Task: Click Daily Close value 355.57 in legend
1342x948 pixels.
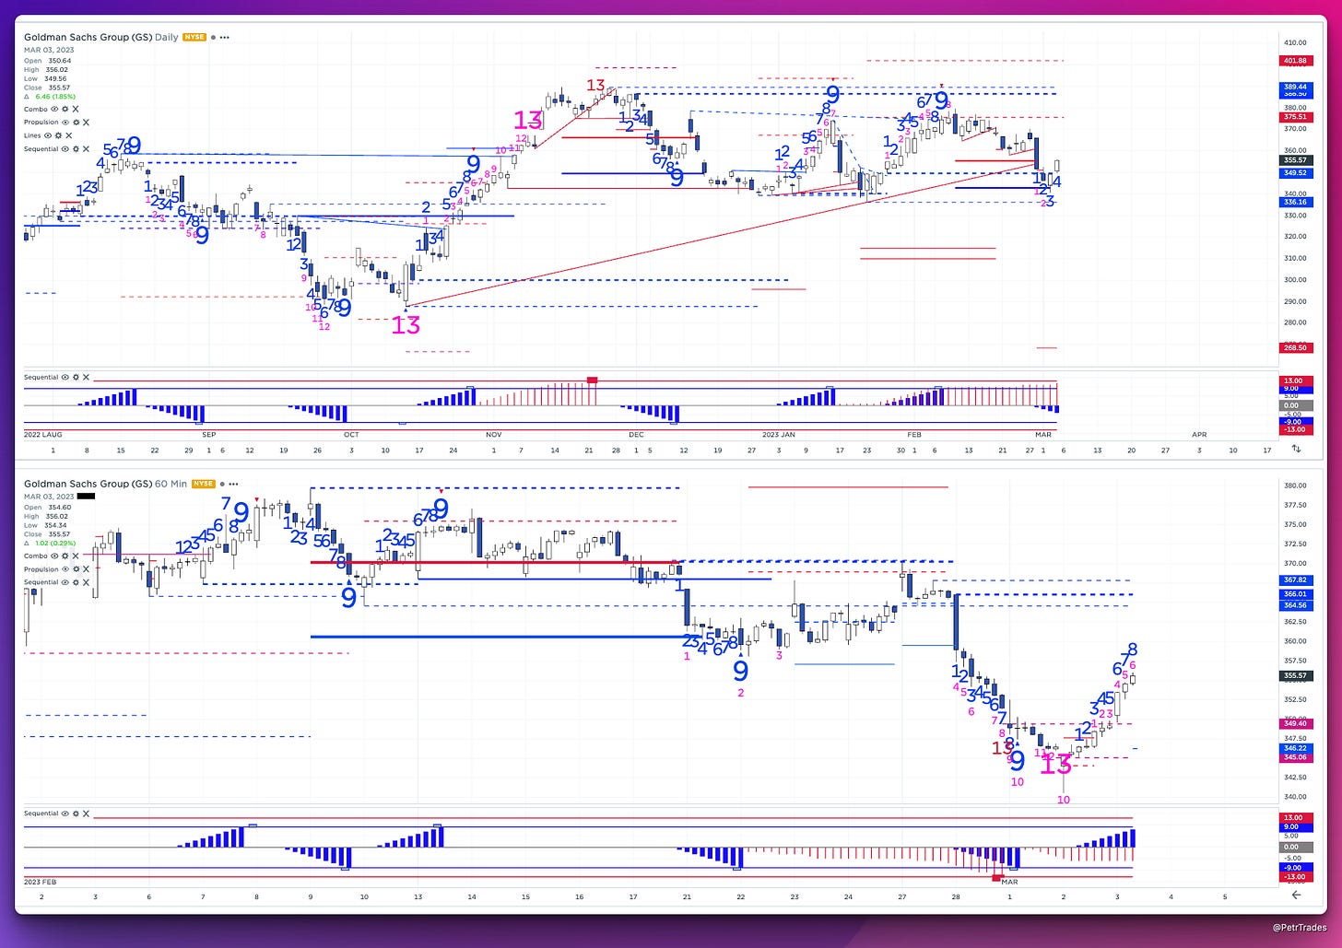Action: tap(59, 88)
